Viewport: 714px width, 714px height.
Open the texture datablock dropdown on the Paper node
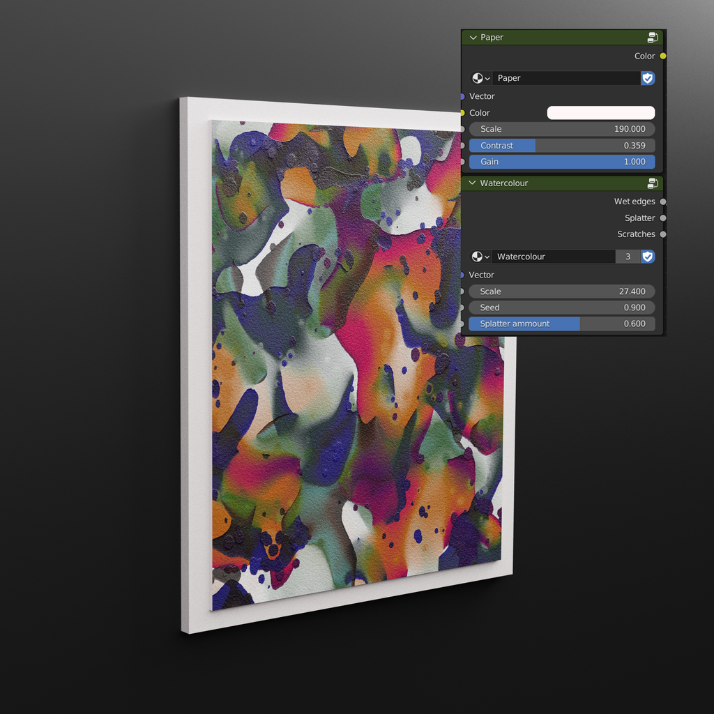tap(487, 78)
